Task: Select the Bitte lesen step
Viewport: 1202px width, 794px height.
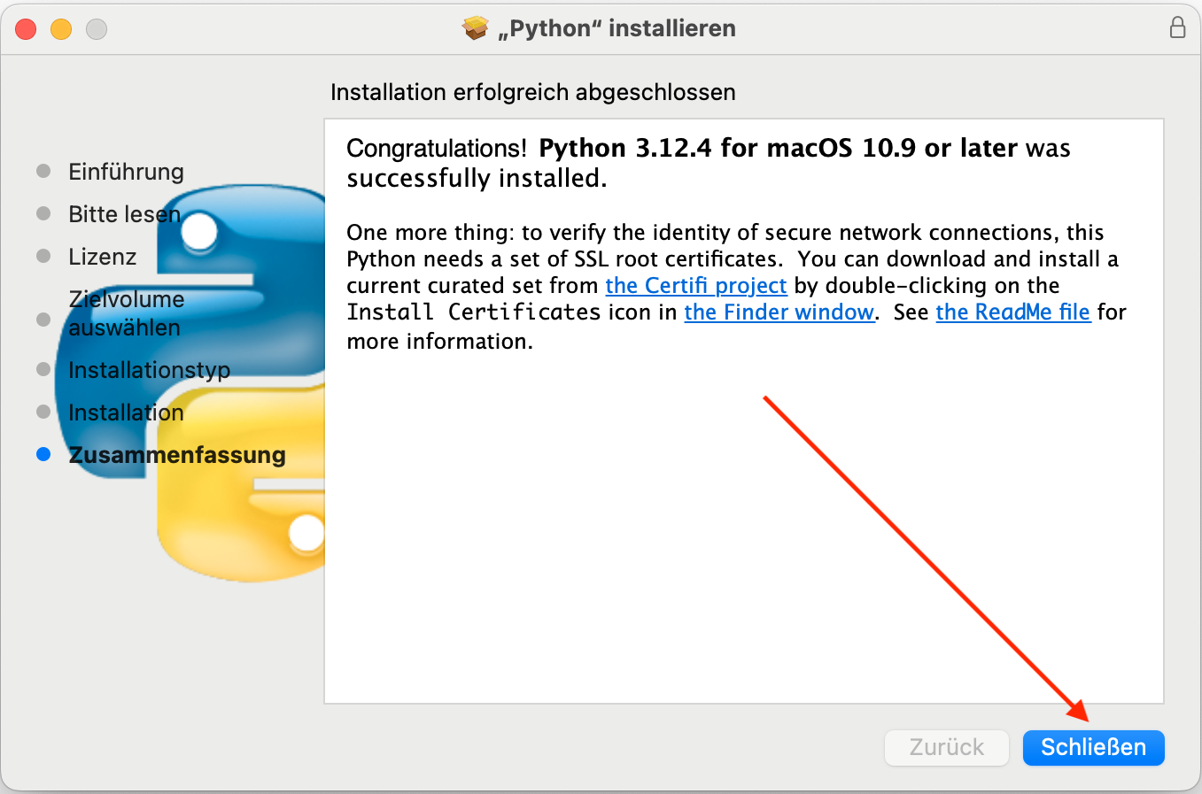Action: point(124,213)
